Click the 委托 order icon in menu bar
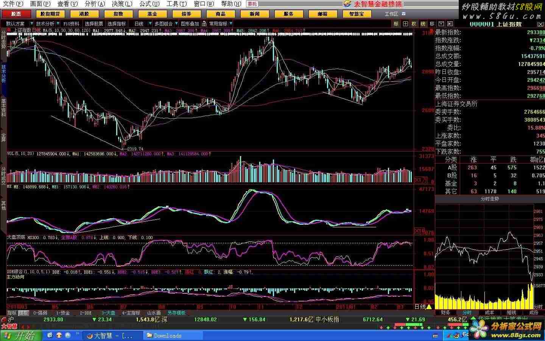The image size is (545, 341). click(252, 4)
